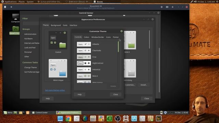Screen dimensions: 219x123
Task: Switch to the Window Border tab
Action: [x=98, y=37]
